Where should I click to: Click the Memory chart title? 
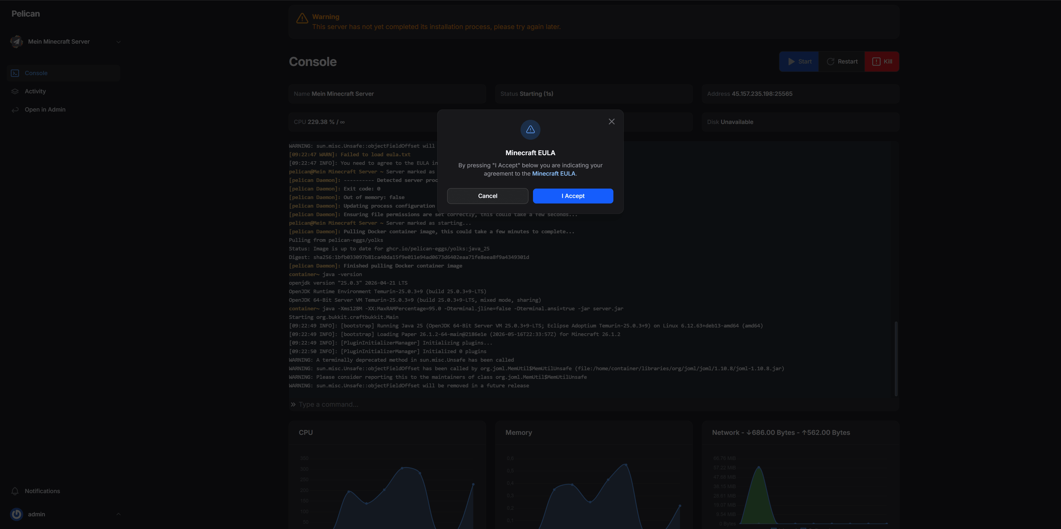(519, 433)
